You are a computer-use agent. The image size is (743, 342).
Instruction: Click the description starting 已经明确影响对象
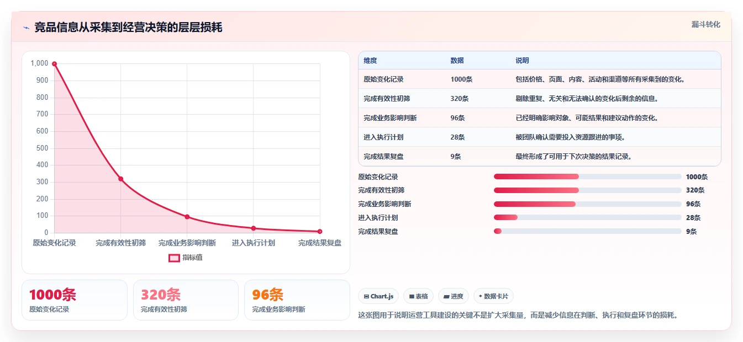click(587, 118)
